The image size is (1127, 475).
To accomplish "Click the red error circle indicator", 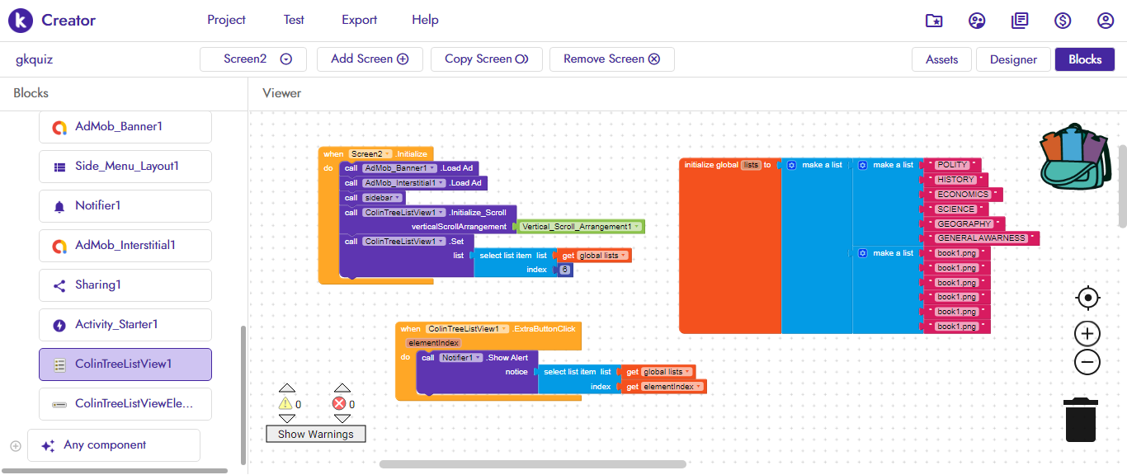I will [x=339, y=403].
